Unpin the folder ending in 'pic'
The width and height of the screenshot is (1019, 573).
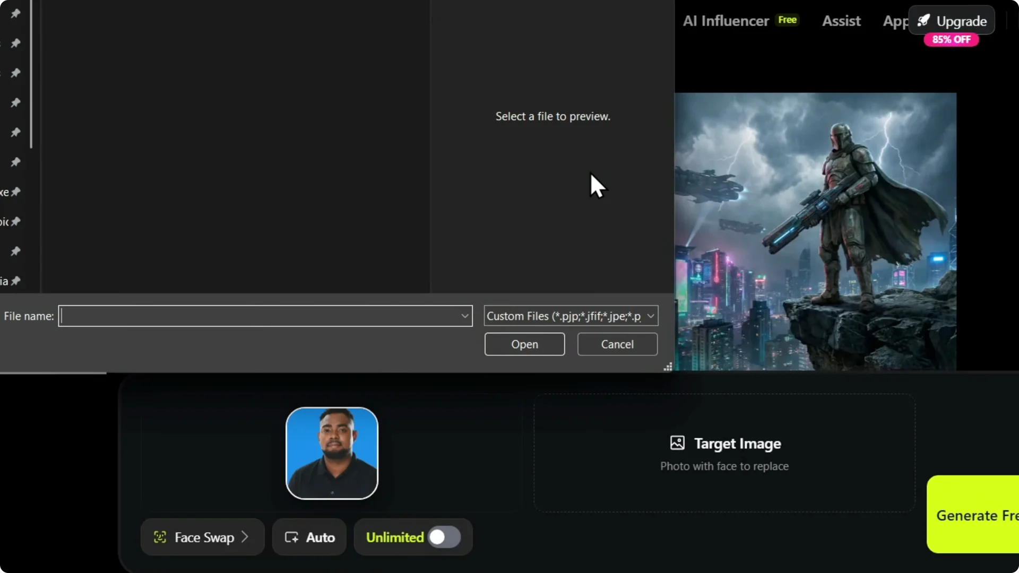coord(15,222)
